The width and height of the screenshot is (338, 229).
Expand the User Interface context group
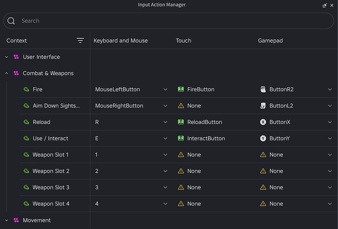7,57
